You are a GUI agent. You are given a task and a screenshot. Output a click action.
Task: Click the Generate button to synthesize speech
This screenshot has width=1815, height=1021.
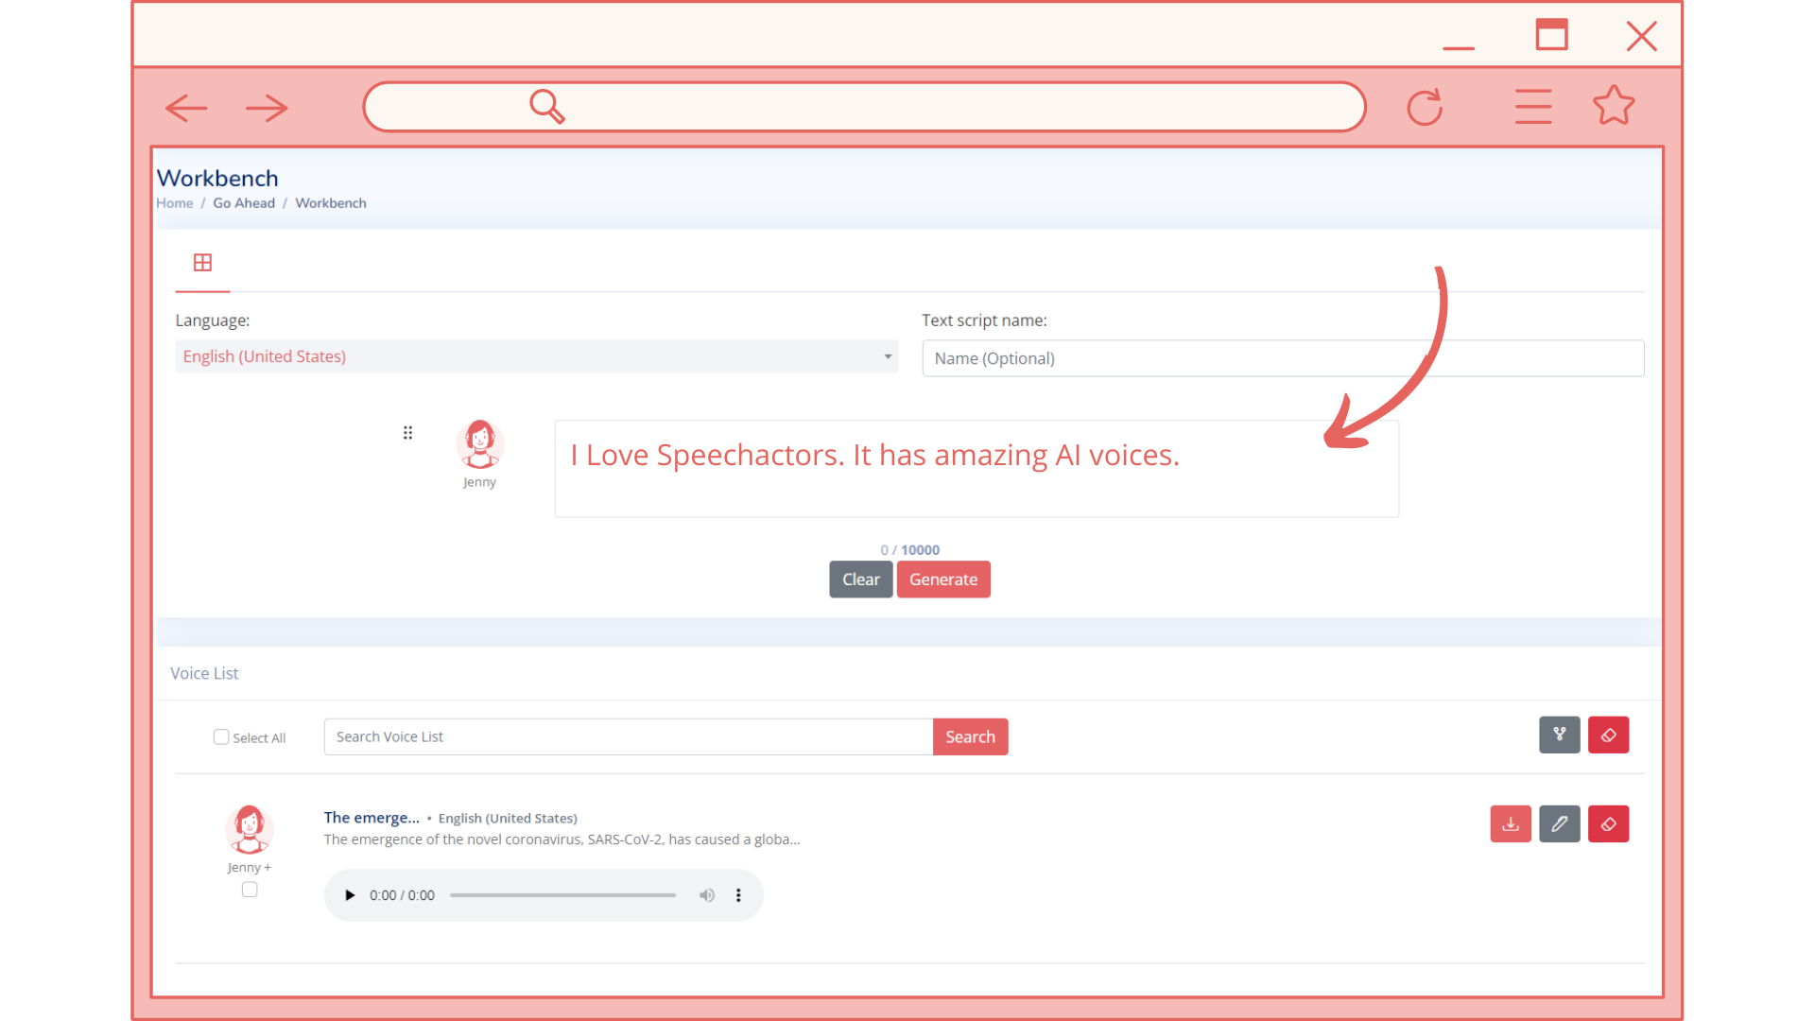point(943,579)
